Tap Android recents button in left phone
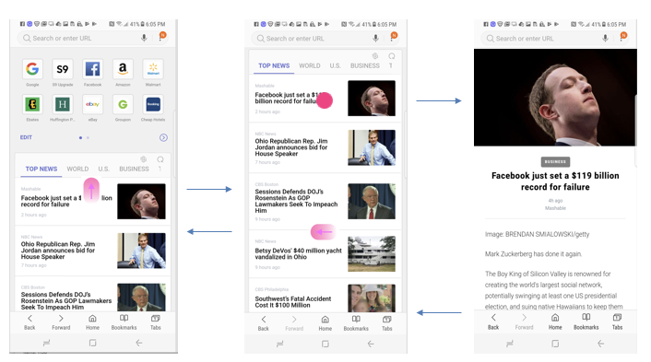Viewport: 651px width, 362px height. pos(46,343)
